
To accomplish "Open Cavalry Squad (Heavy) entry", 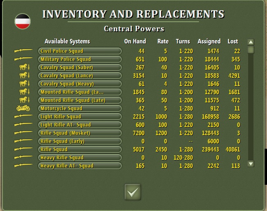I will tap(80, 84).
